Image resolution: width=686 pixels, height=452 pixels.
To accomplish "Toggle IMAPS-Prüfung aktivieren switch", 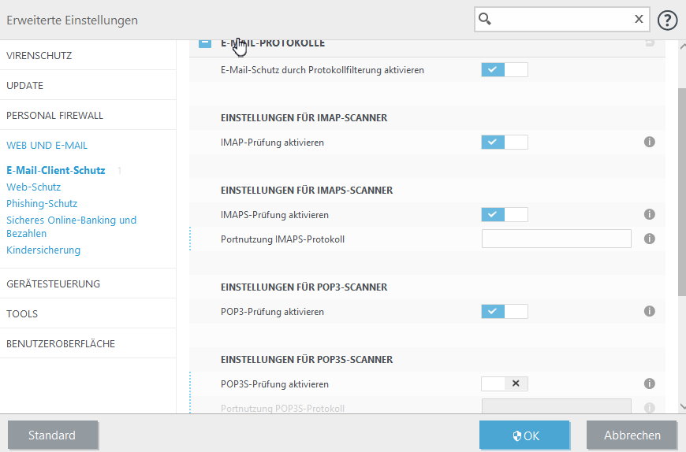I will (504, 214).
